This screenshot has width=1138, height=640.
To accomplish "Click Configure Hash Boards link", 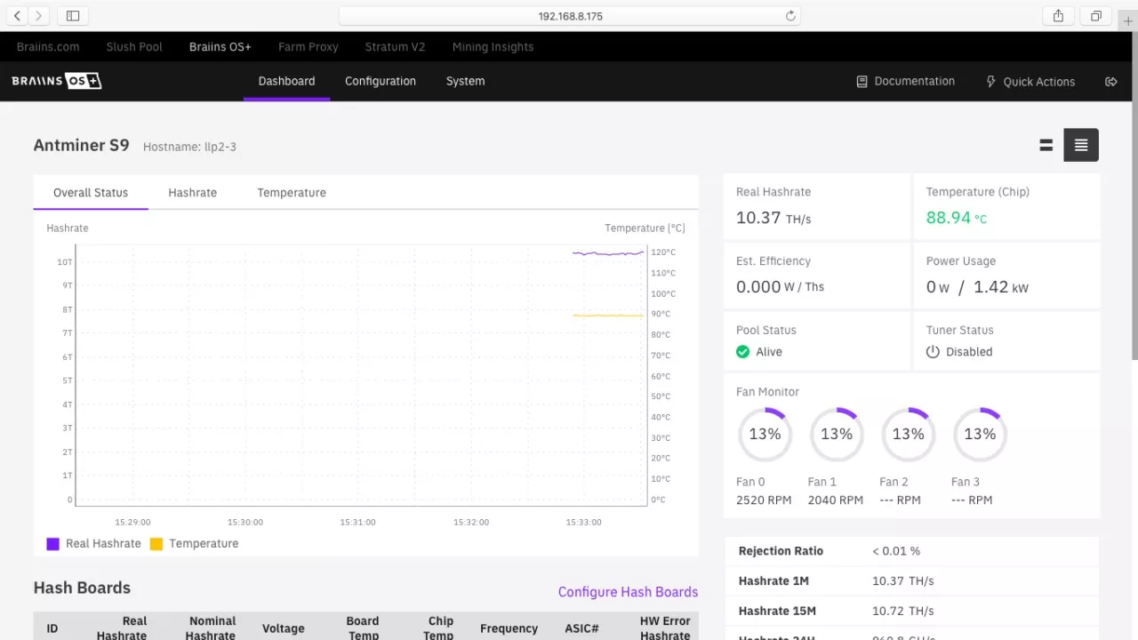I will (628, 592).
